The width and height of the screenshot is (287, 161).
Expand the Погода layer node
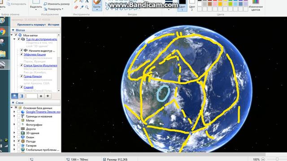click(14, 141)
